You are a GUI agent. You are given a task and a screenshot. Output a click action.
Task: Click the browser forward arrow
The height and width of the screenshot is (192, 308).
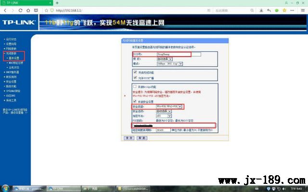pos(13,11)
